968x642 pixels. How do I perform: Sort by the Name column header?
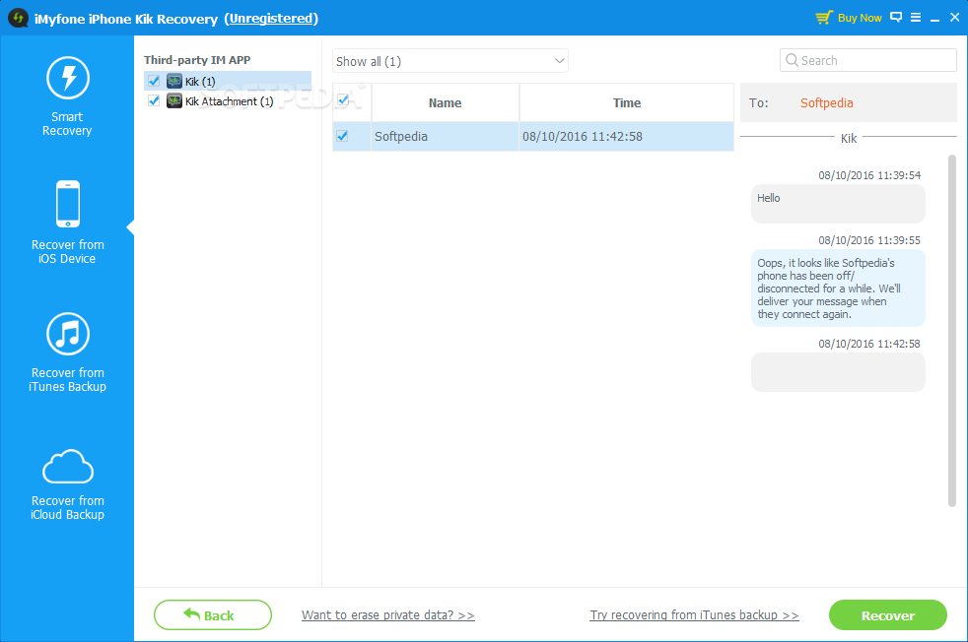[446, 103]
